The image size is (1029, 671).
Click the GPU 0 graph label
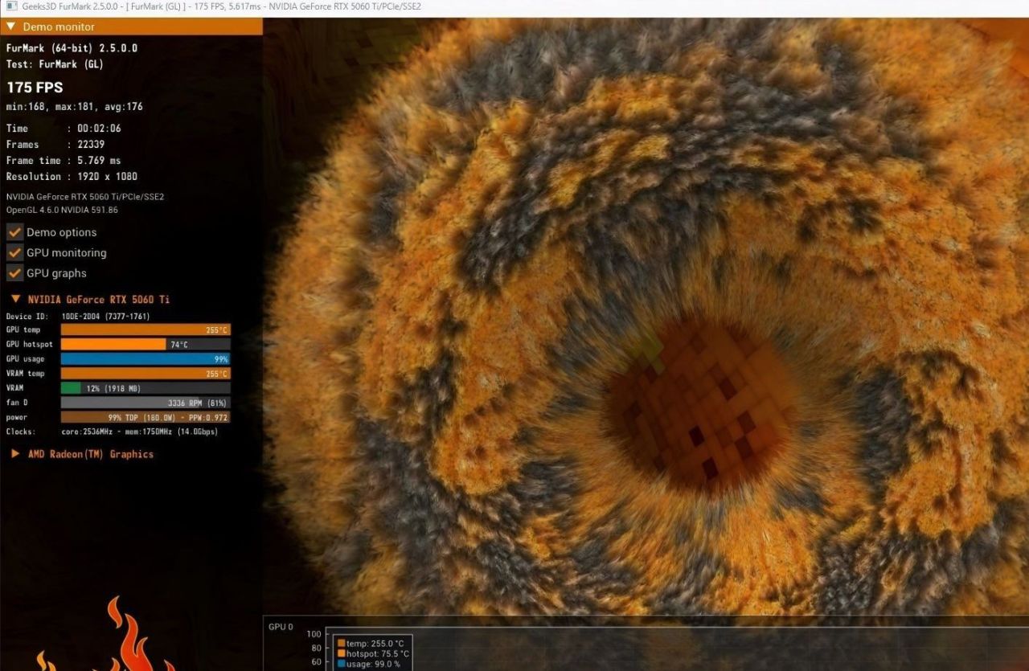281,627
